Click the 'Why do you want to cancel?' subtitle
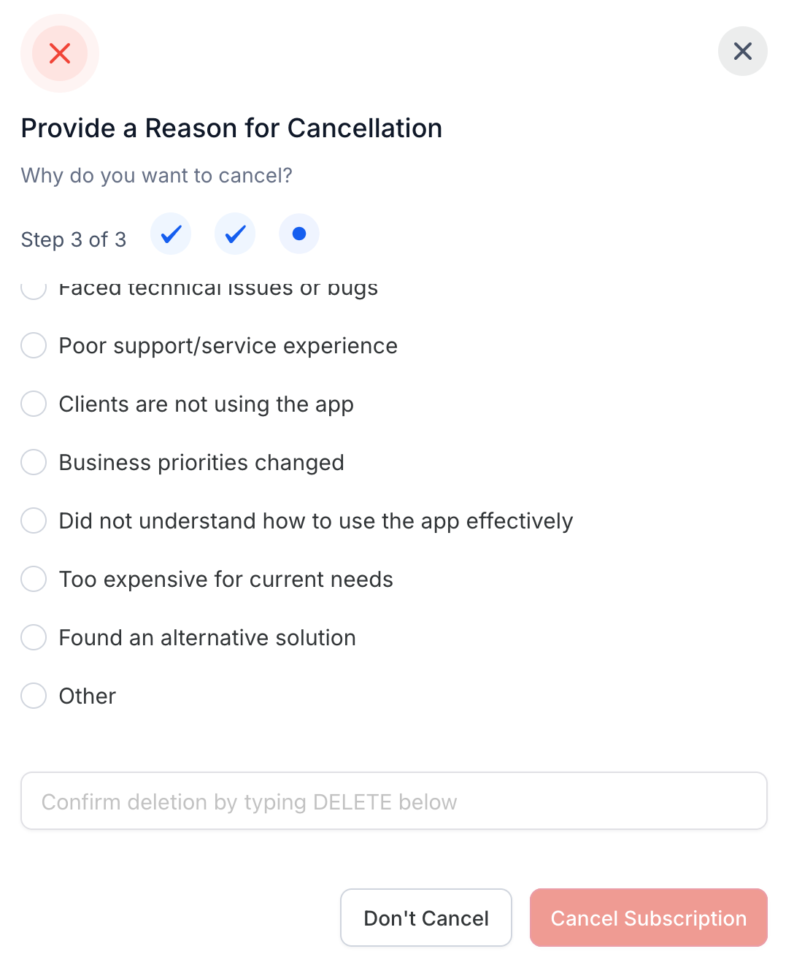 [156, 176]
